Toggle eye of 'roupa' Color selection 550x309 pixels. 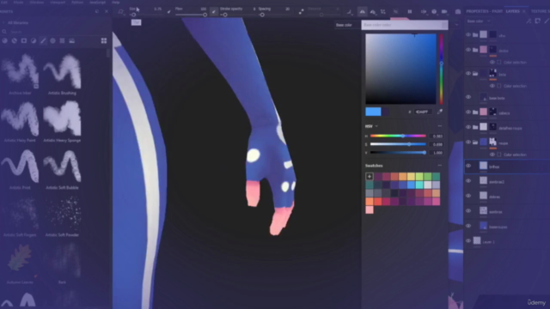coord(492,154)
